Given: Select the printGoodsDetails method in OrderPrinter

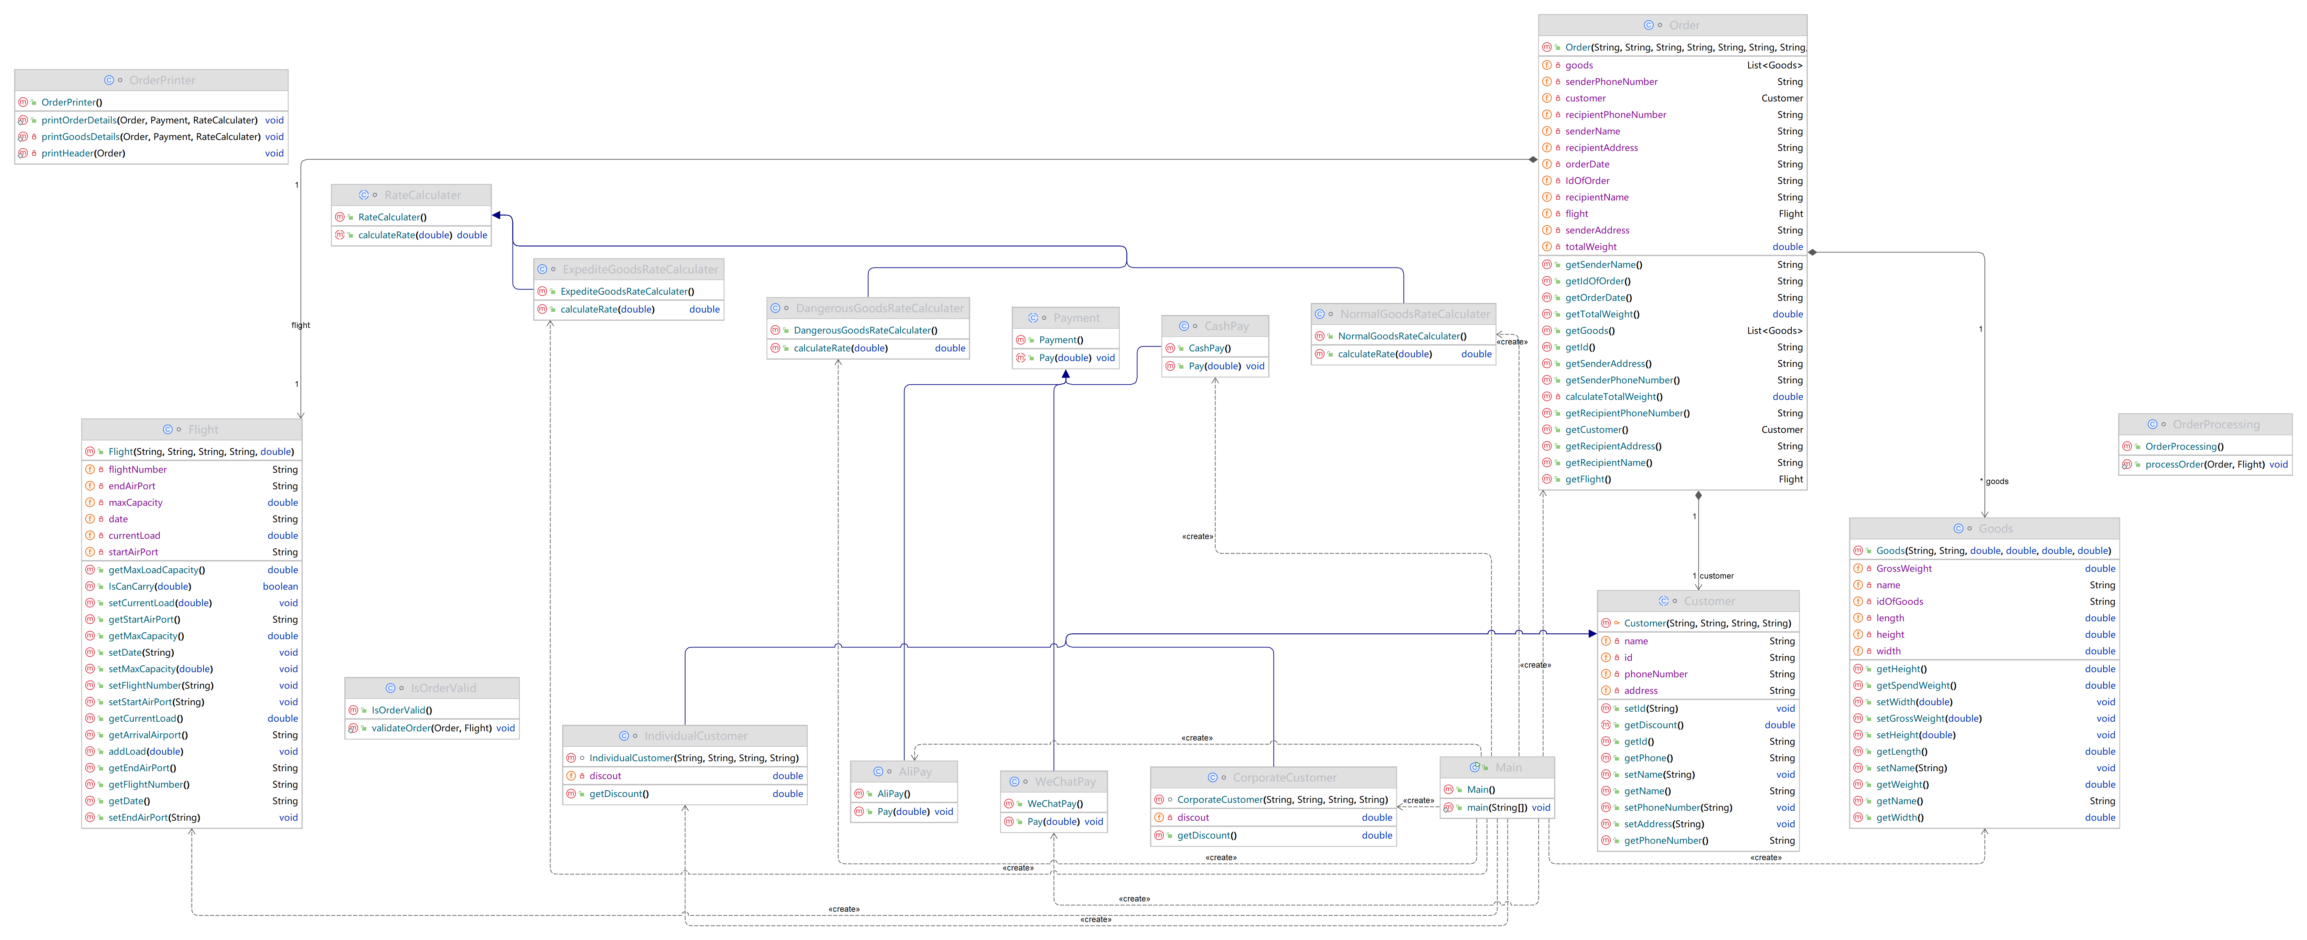Looking at the screenshot, I should pyautogui.click(x=150, y=137).
